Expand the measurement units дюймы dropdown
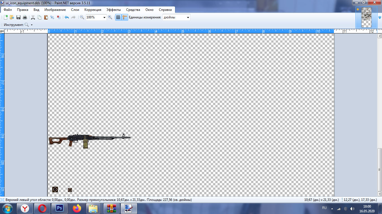The width and height of the screenshot is (382, 214). (x=188, y=17)
